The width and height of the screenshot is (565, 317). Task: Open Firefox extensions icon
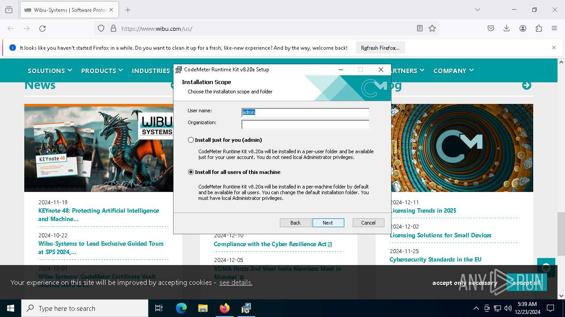point(539,28)
